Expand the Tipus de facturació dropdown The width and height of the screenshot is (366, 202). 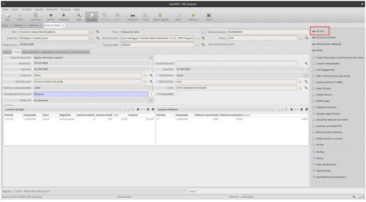(x=151, y=57)
